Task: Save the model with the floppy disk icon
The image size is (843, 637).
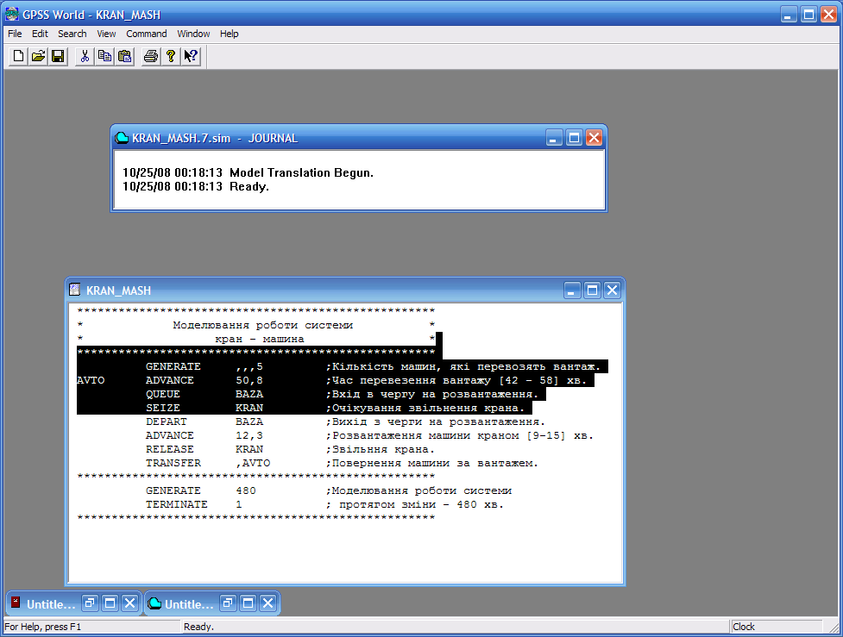Action: tap(58, 56)
